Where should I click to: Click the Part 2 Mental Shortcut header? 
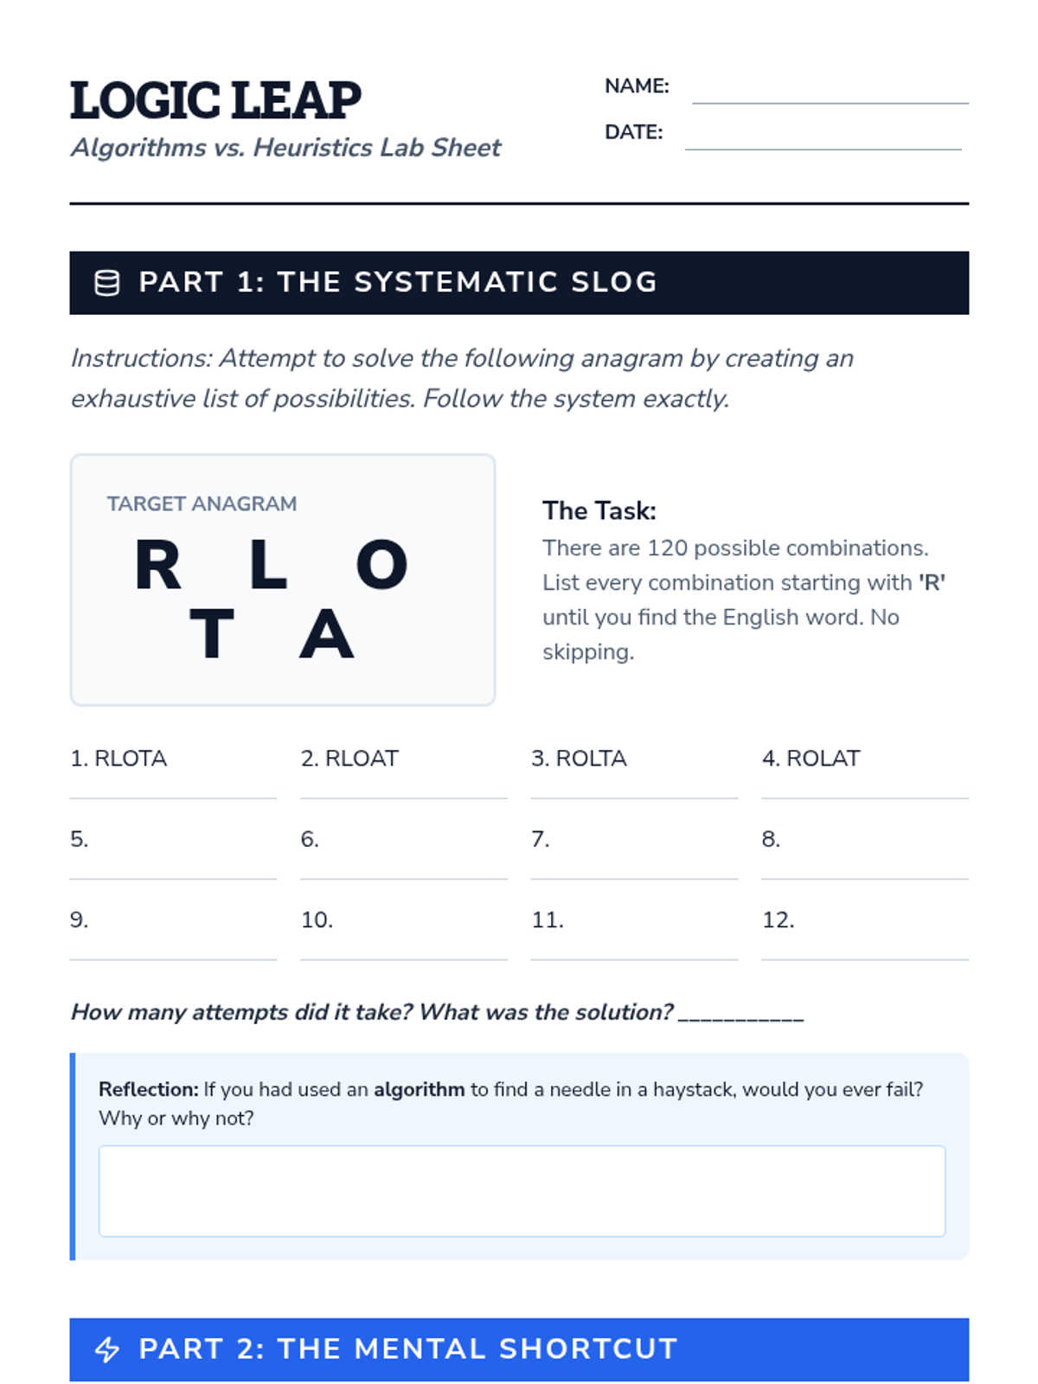[x=519, y=1349]
